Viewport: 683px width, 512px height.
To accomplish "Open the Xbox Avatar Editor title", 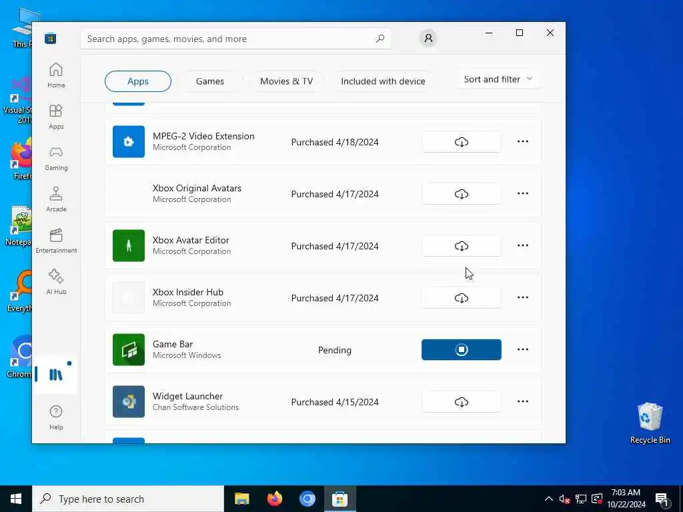I will (191, 240).
